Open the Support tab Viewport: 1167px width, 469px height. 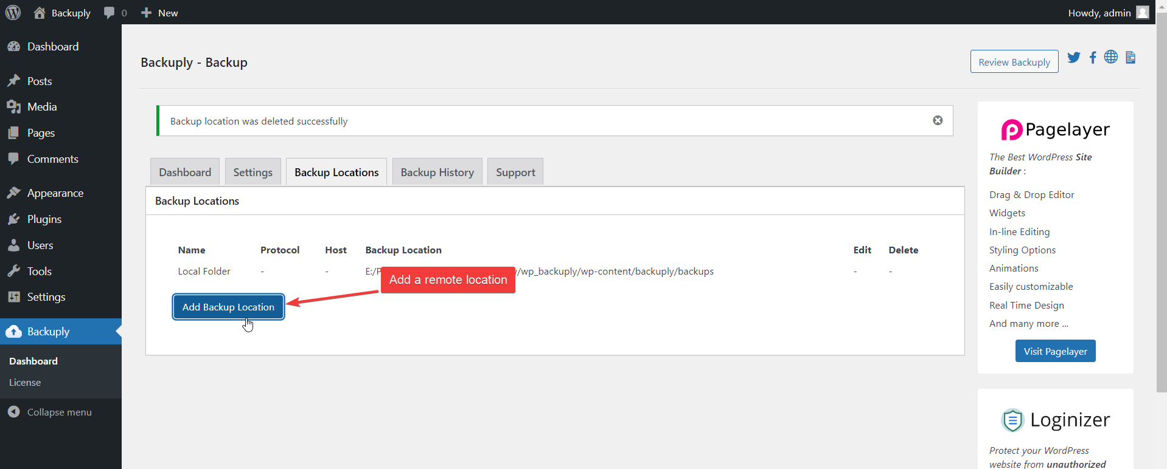point(515,173)
